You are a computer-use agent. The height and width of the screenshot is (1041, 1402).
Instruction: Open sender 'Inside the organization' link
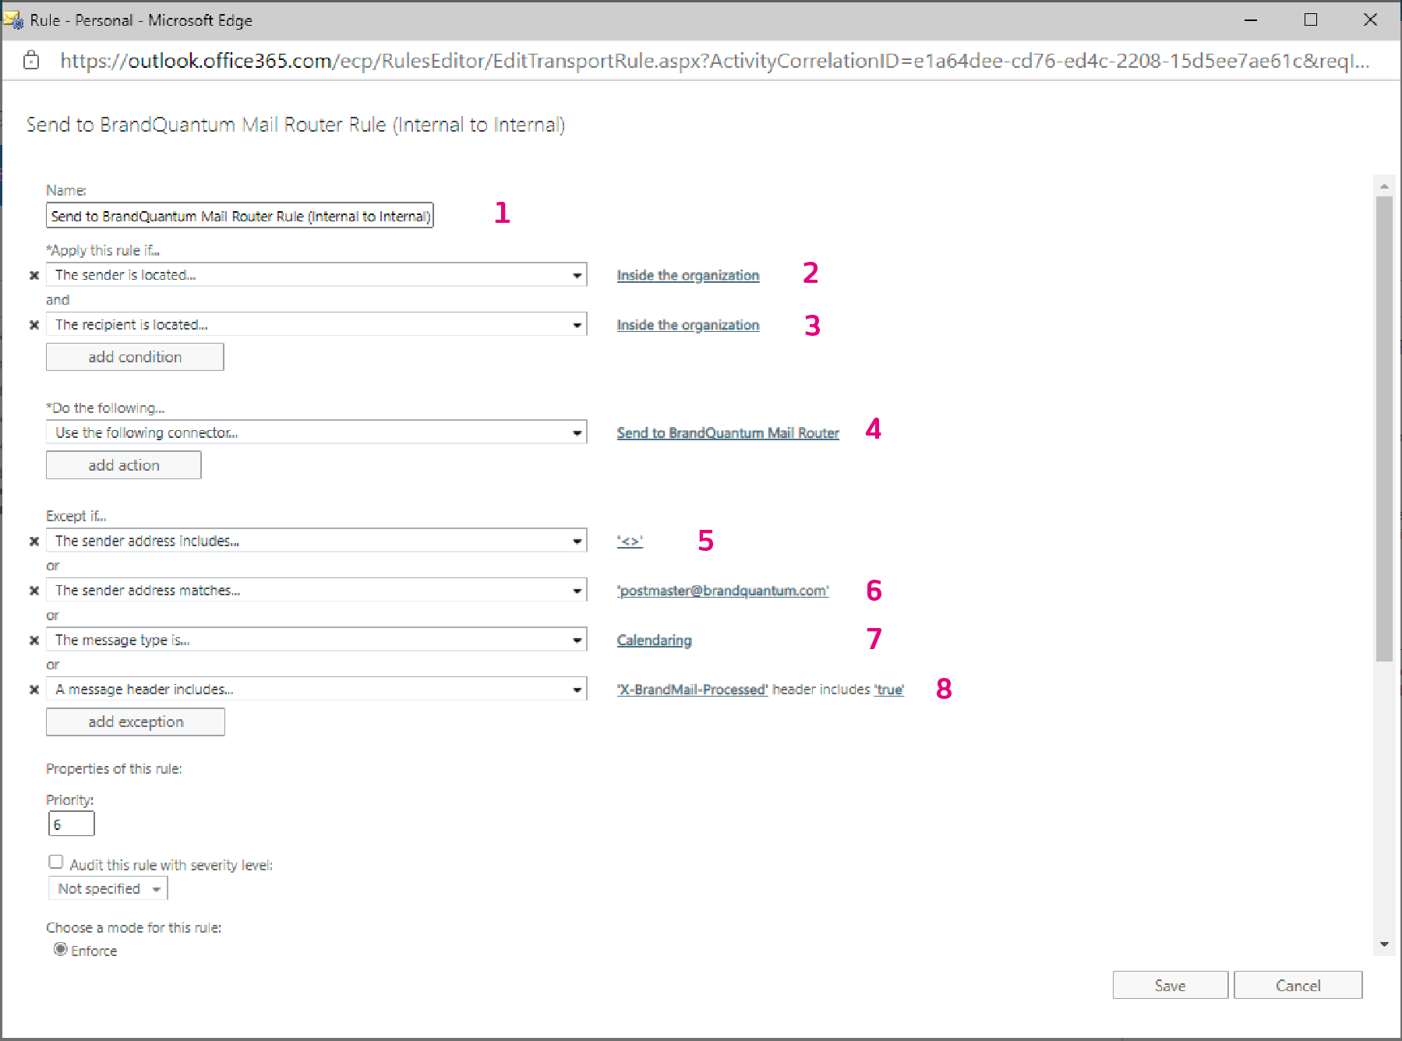click(688, 275)
